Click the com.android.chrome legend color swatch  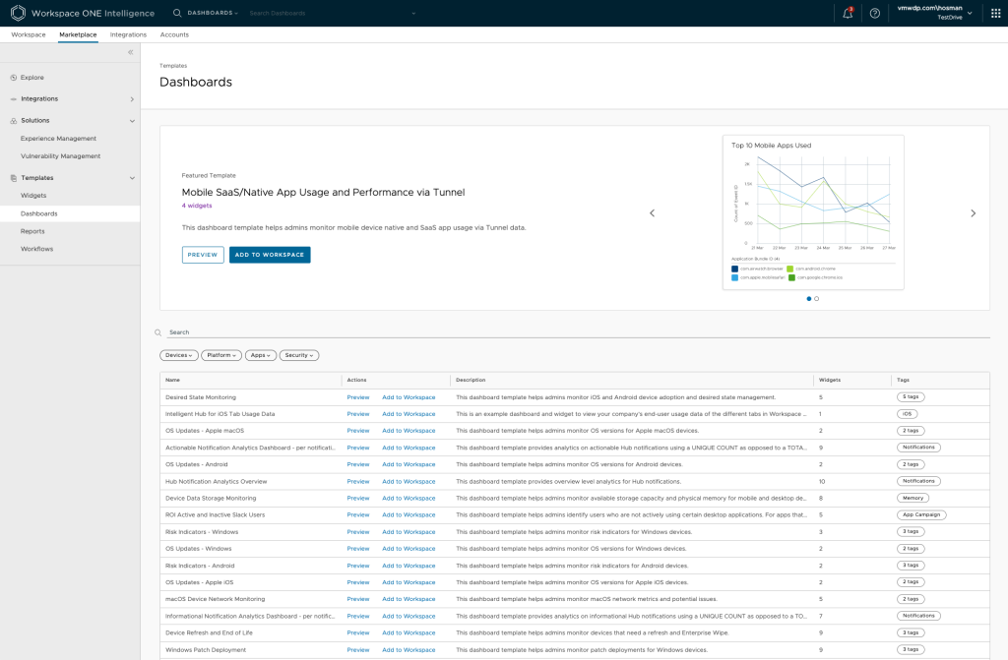coord(789,268)
